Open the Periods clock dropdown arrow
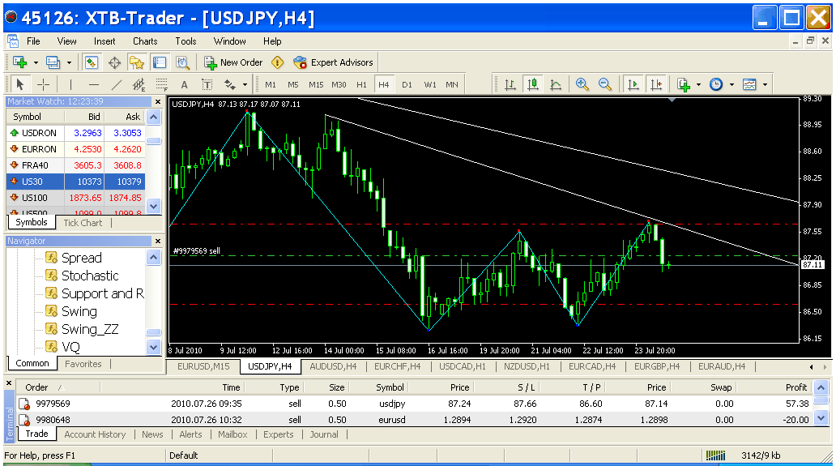This screenshot has width=836, height=466. pos(731,84)
